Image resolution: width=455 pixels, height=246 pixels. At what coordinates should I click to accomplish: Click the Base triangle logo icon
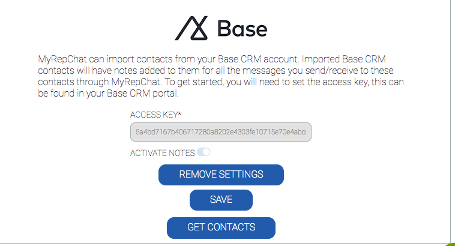pos(191,28)
